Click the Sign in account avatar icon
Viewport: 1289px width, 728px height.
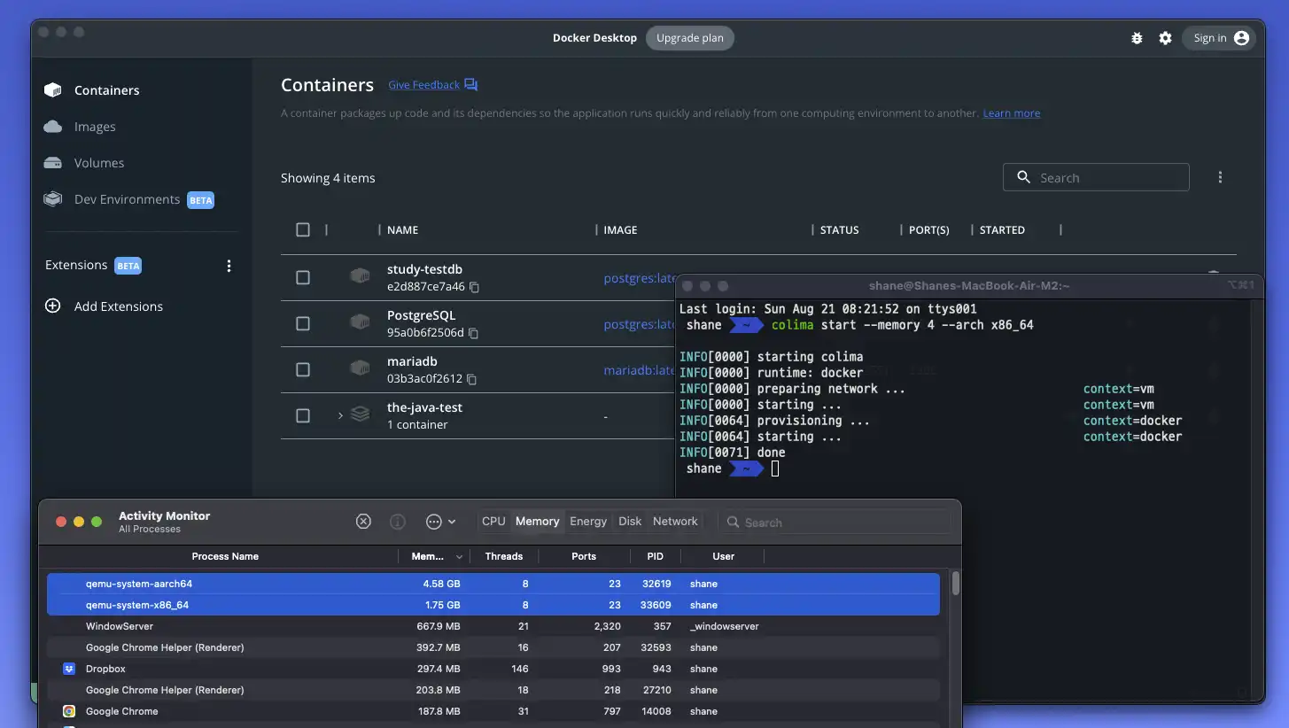pyautogui.click(x=1241, y=38)
